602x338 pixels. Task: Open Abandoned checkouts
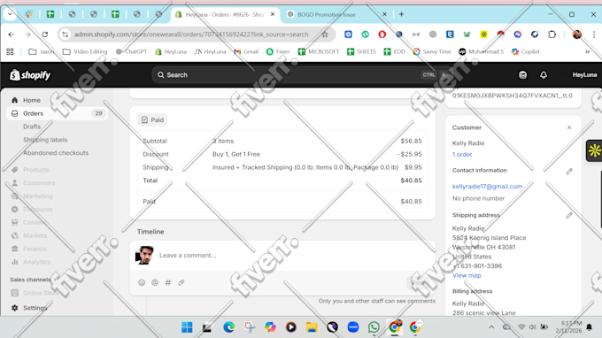coord(56,153)
